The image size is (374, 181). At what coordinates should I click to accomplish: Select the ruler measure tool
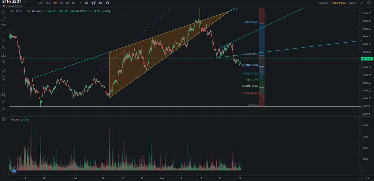3,71
